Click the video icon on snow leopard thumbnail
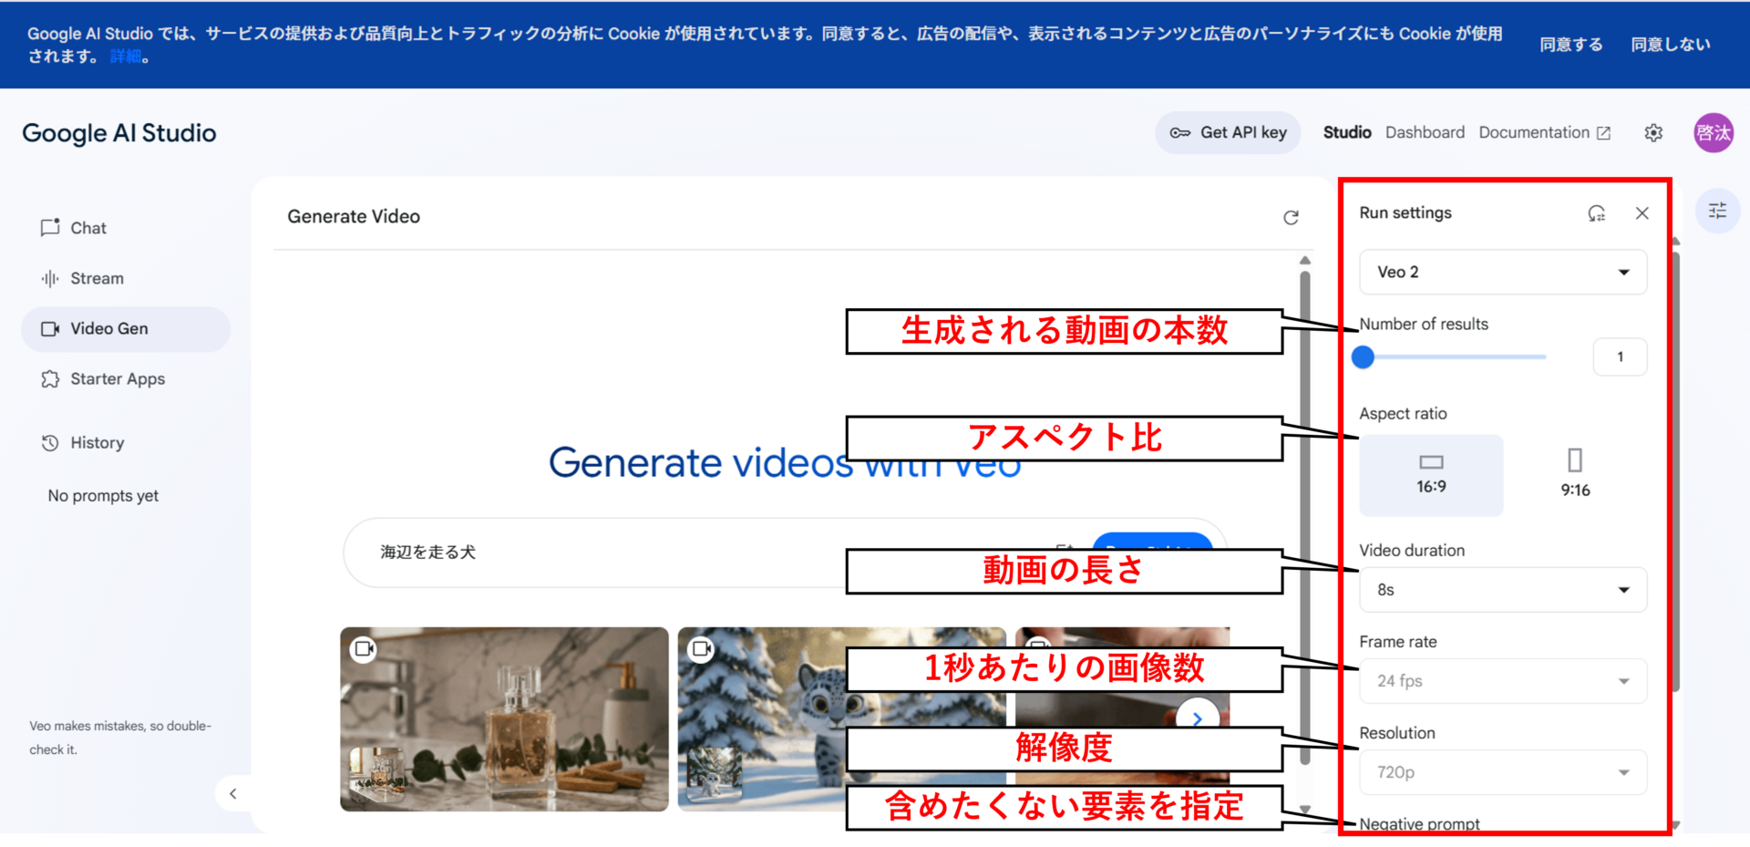The width and height of the screenshot is (1750, 847). (x=701, y=649)
